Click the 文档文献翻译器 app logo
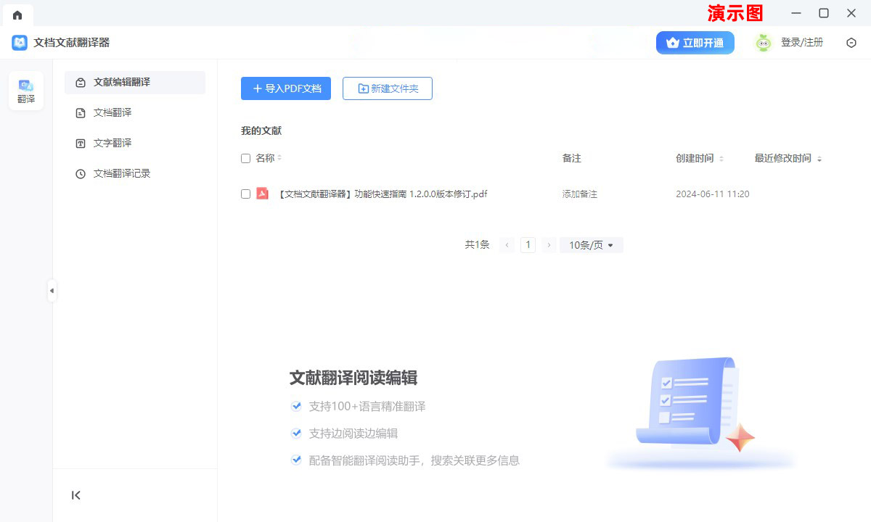The height and width of the screenshot is (522, 871). (x=20, y=43)
